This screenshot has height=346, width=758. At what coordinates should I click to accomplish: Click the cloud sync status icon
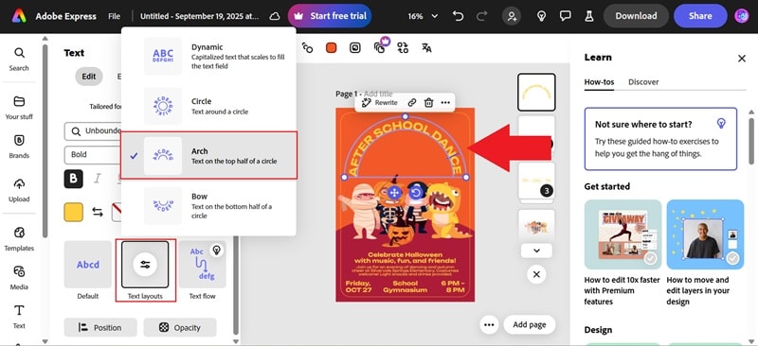coord(275,16)
